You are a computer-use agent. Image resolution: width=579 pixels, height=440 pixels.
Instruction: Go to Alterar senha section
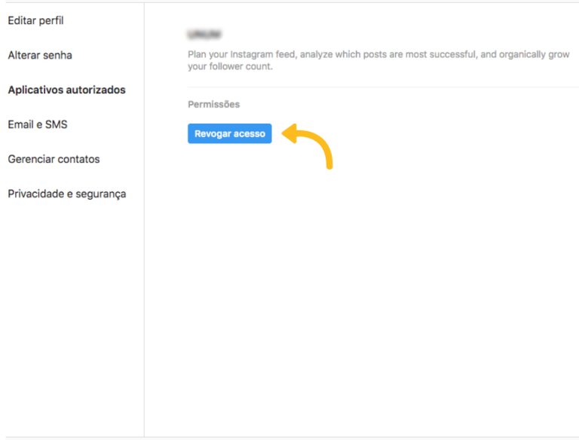tap(40, 55)
